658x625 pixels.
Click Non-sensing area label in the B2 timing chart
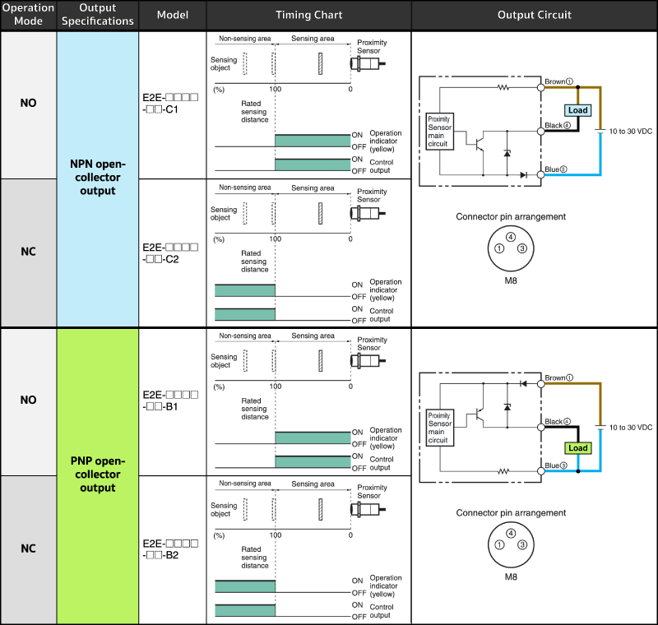pos(245,484)
